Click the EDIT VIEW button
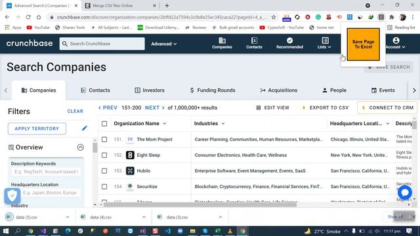Image resolution: width=420 pixels, height=236 pixels. coord(273,108)
